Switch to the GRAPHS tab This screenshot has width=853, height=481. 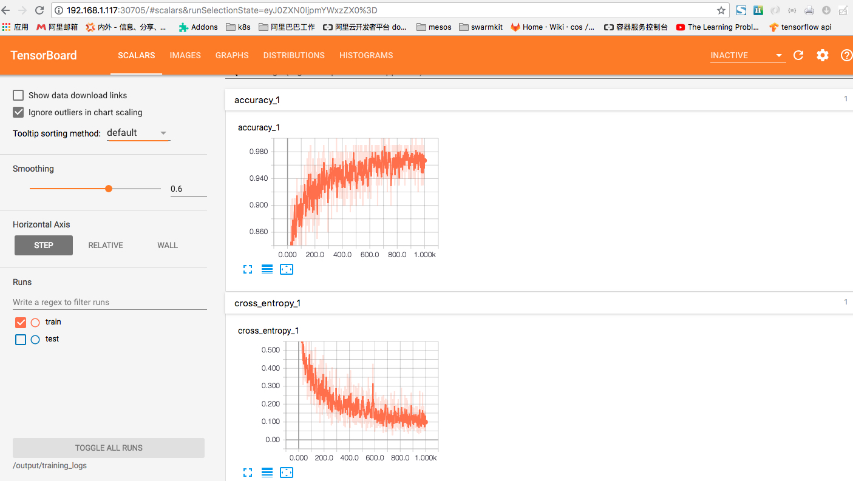tap(232, 55)
